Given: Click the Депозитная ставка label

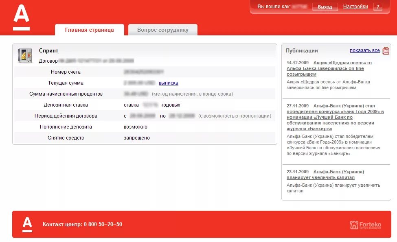Looking at the screenshot, I should tap(66, 105).
